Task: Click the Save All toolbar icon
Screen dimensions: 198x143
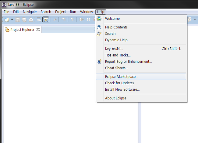Action: pyautogui.click(x=24, y=20)
